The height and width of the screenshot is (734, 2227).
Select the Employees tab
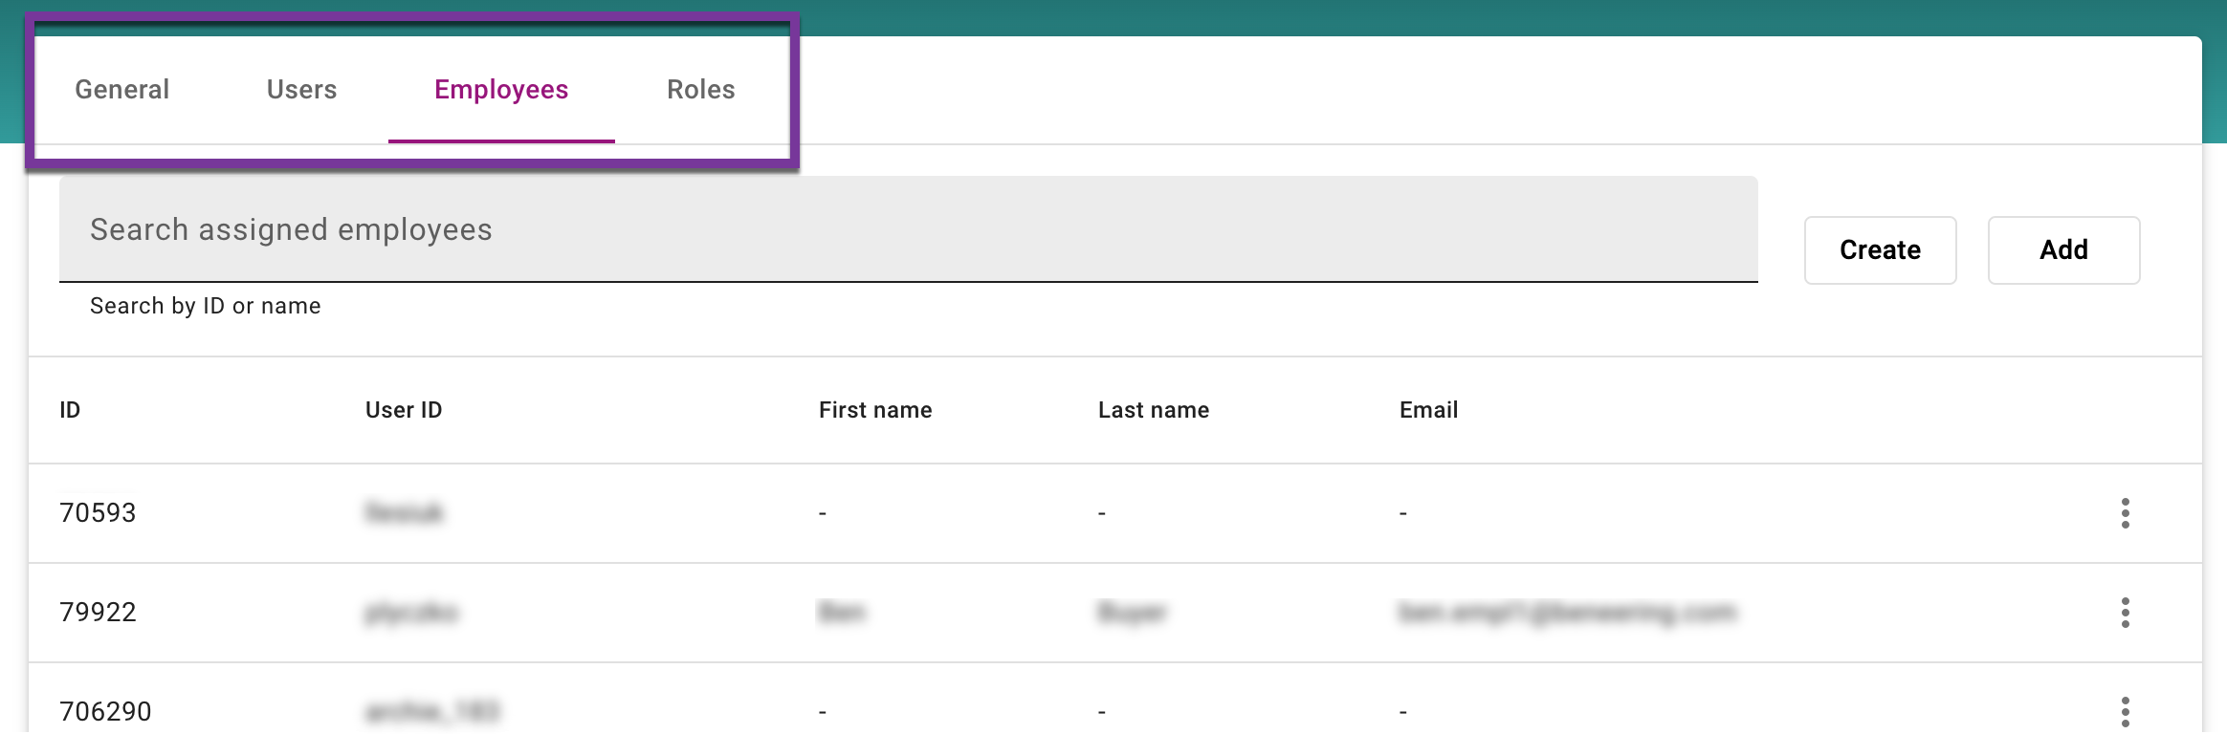[x=501, y=90]
